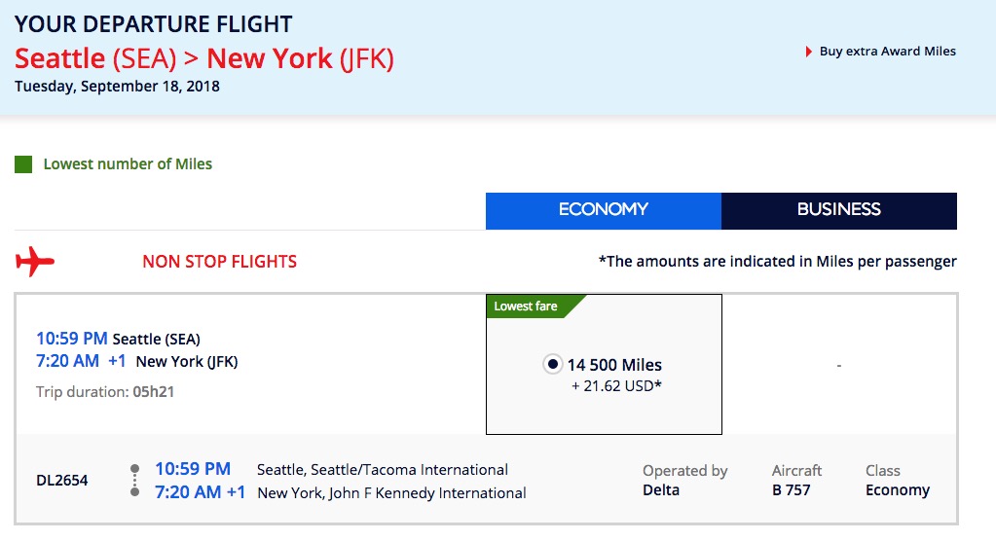This screenshot has height=541, width=996.
Task: Click the + 21.62 USD tax amount
Action: pyautogui.click(x=617, y=386)
